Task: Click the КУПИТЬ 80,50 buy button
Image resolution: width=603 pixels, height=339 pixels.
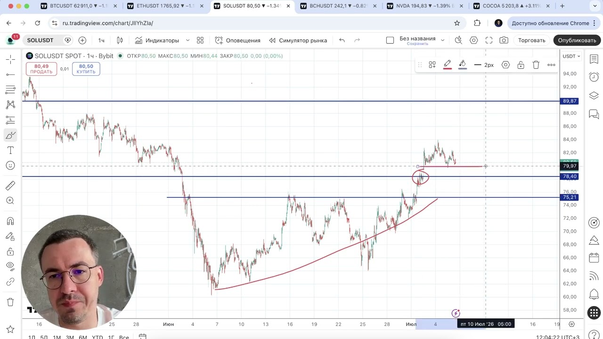Action: click(x=86, y=69)
